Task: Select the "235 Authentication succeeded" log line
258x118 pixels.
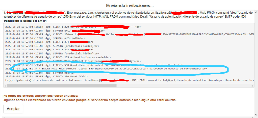Action: 58,57
